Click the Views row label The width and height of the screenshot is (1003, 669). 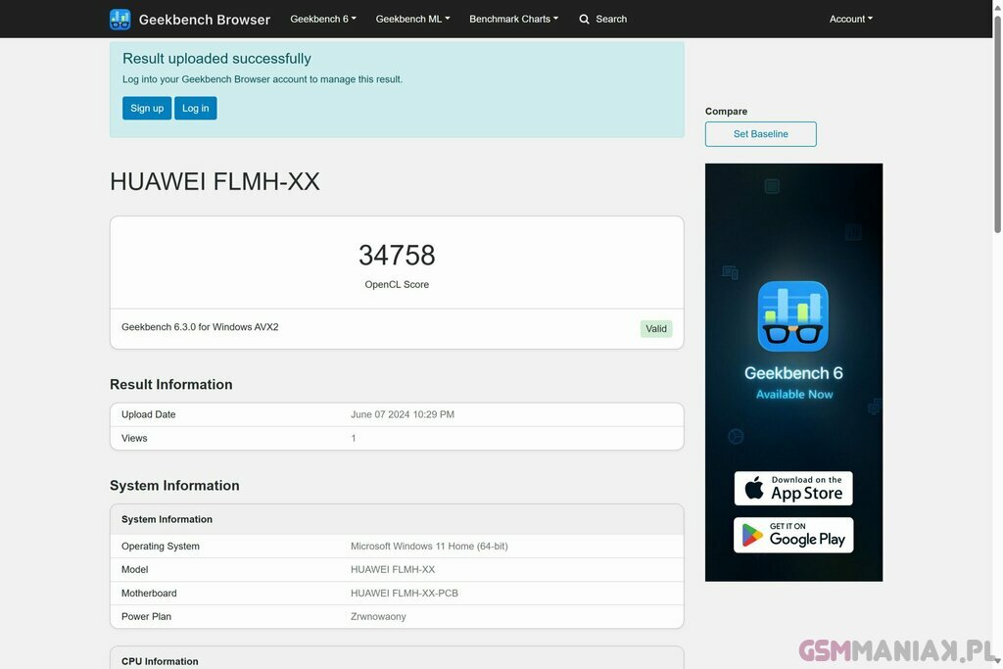(134, 438)
